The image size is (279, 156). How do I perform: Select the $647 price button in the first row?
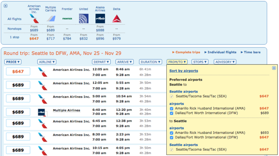pos(18,72)
